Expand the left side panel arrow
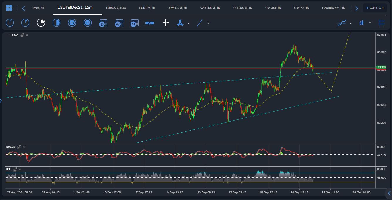 coord(1,101)
